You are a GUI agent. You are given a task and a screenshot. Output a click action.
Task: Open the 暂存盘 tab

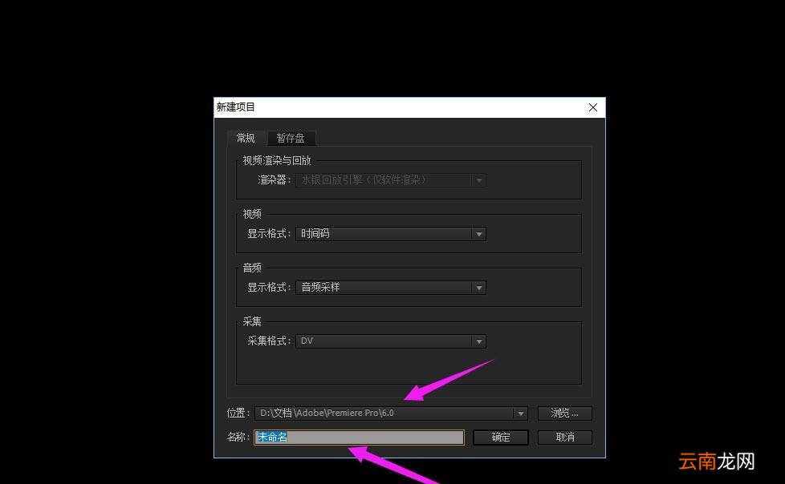pos(291,138)
